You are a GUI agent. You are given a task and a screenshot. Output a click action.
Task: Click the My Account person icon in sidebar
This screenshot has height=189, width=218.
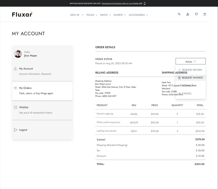click(16, 69)
